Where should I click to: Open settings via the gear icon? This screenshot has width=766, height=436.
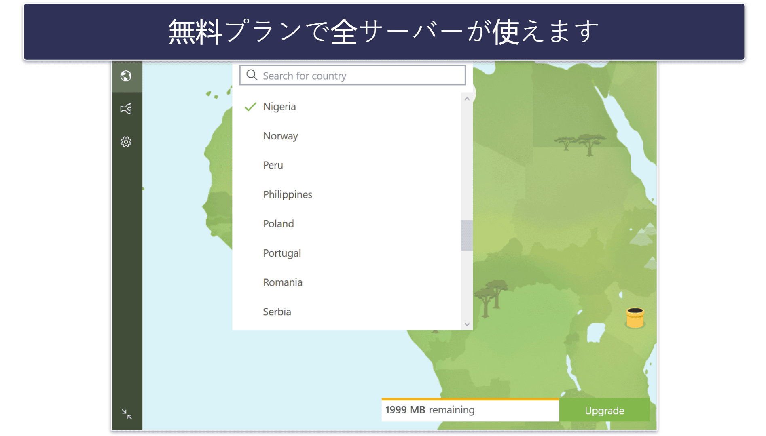point(126,142)
